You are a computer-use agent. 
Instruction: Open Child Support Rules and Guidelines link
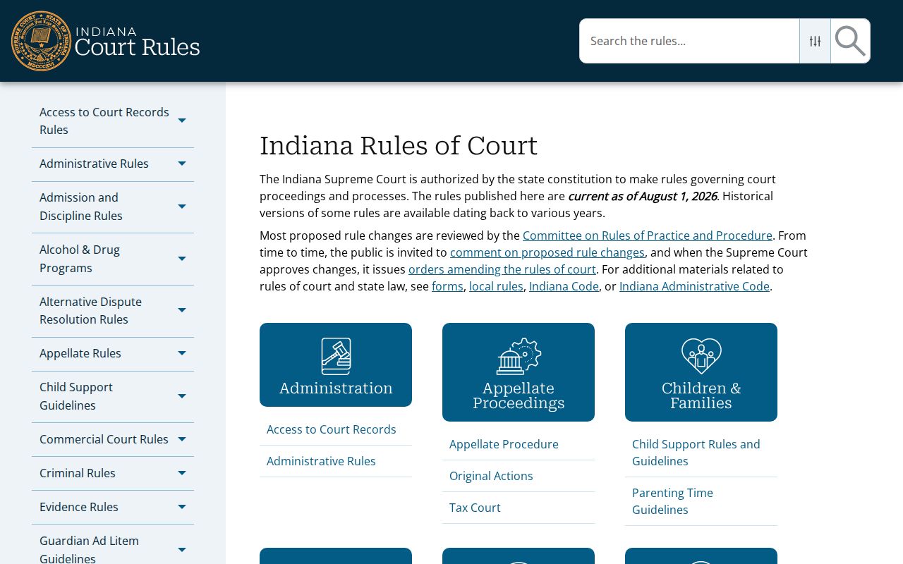(x=696, y=453)
